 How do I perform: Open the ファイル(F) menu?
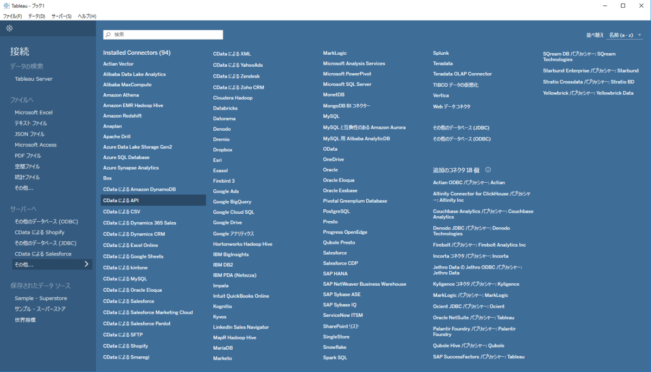click(12, 16)
